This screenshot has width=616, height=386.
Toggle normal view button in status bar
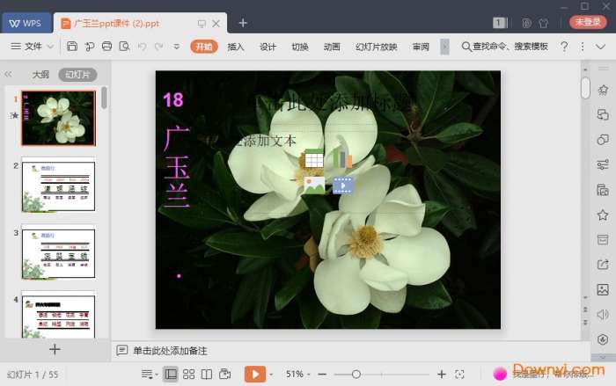point(171,375)
